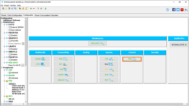Open the Window menu
The image size is (189, 106).
[13, 5]
